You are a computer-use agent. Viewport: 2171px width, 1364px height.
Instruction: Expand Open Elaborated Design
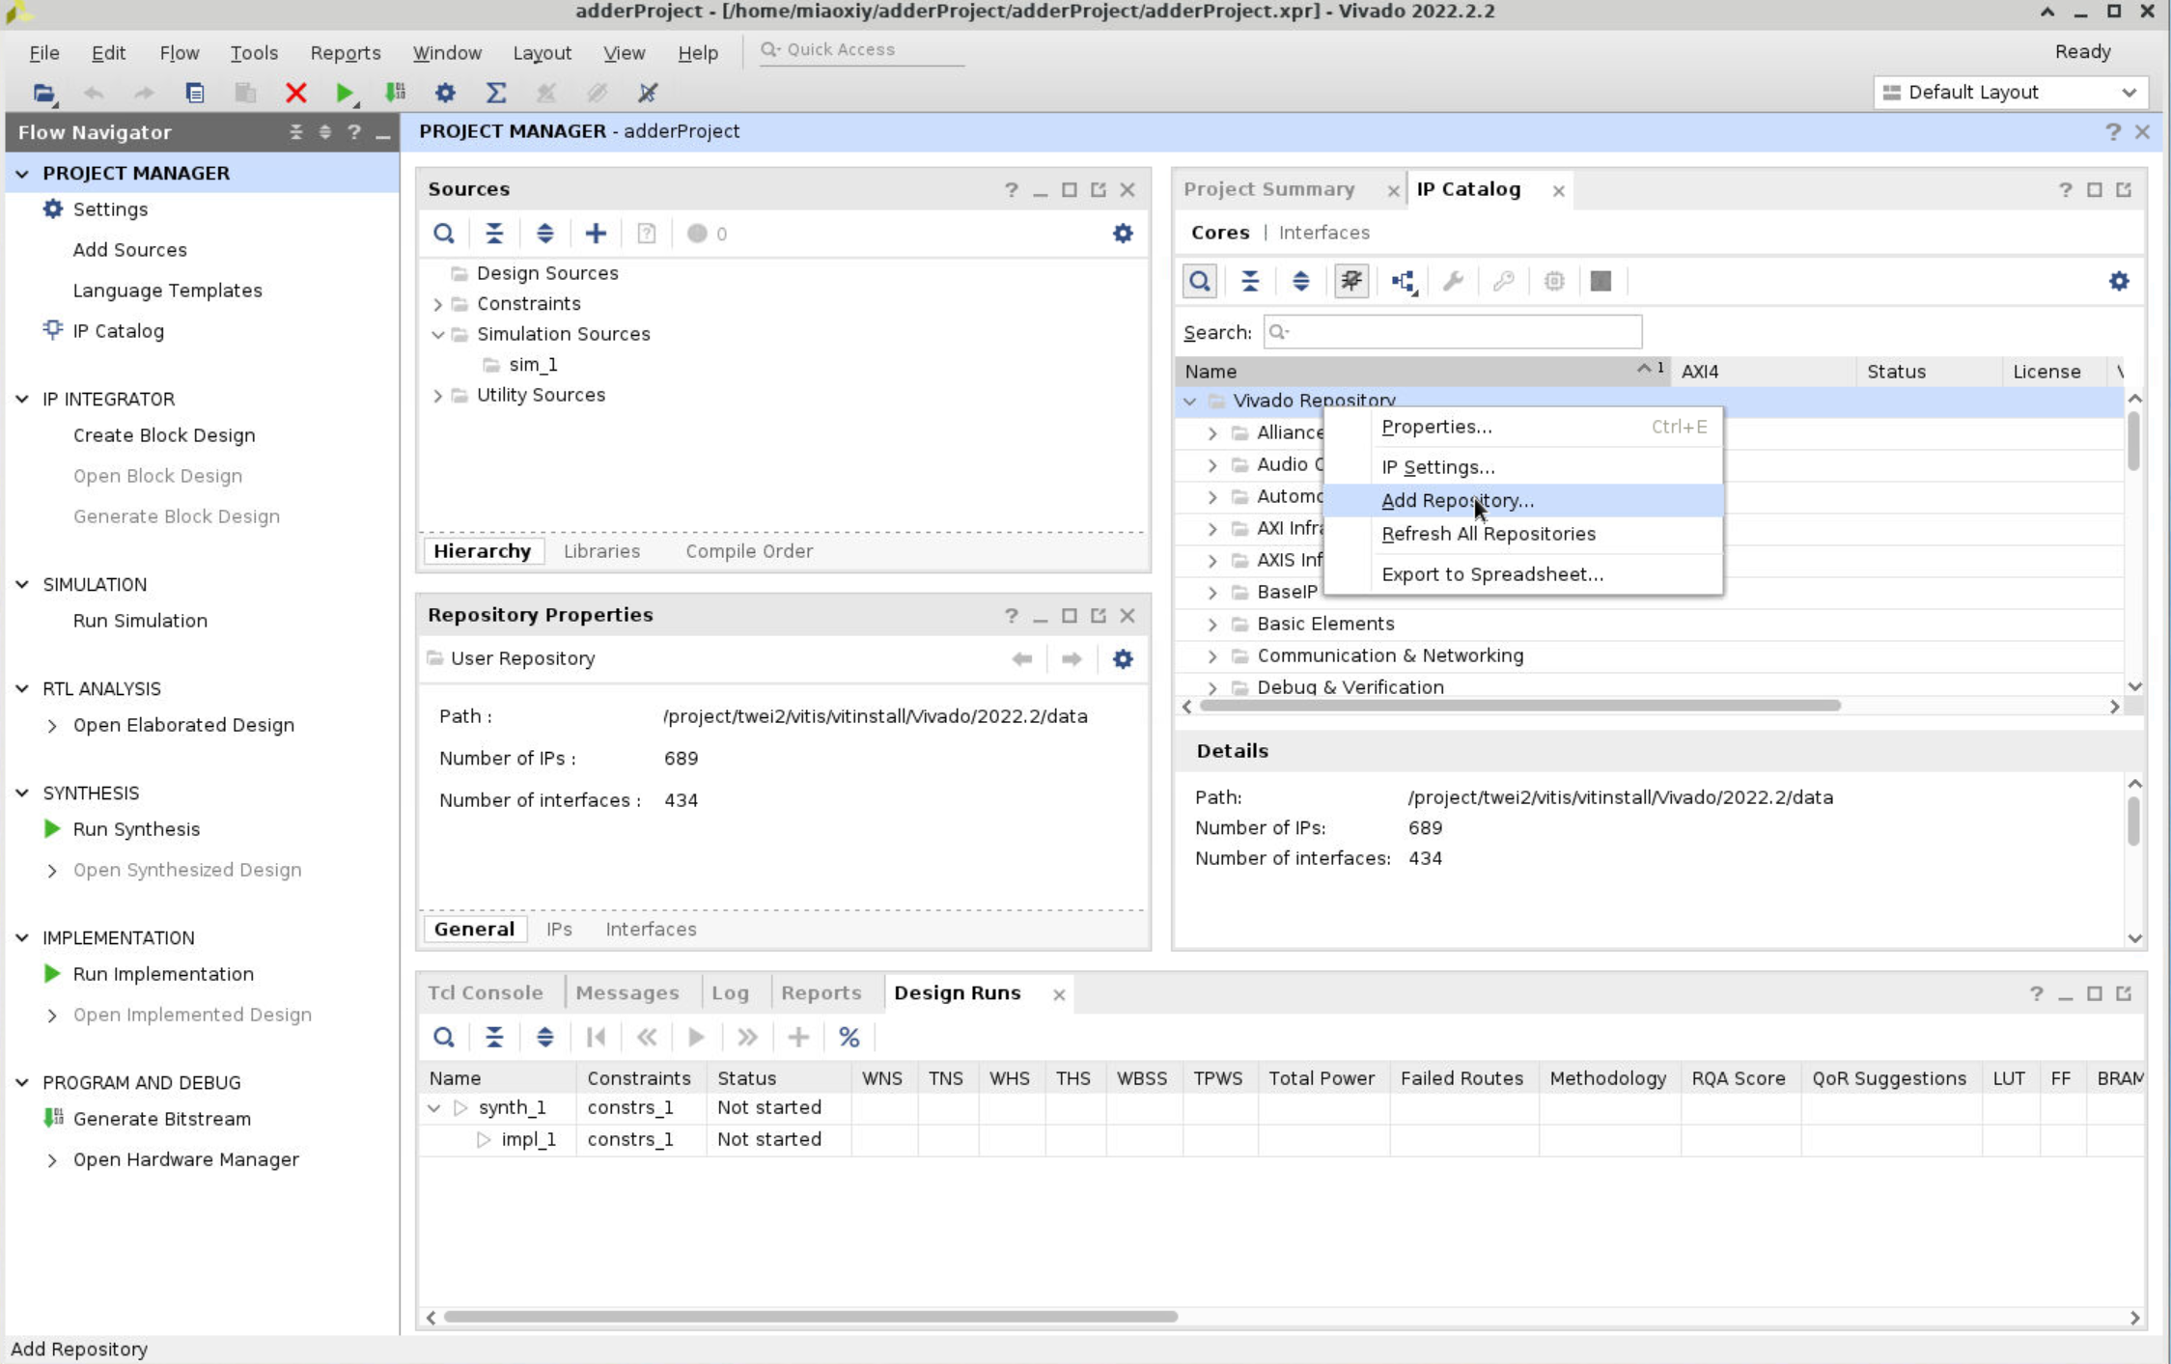tap(52, 726)
